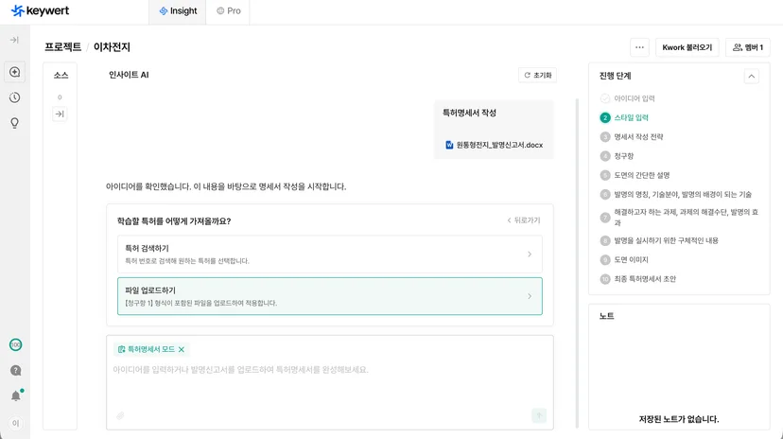Click the 이차전지 breadcrumb text
This screenshot has height=439, width=783.
[112, 47]
